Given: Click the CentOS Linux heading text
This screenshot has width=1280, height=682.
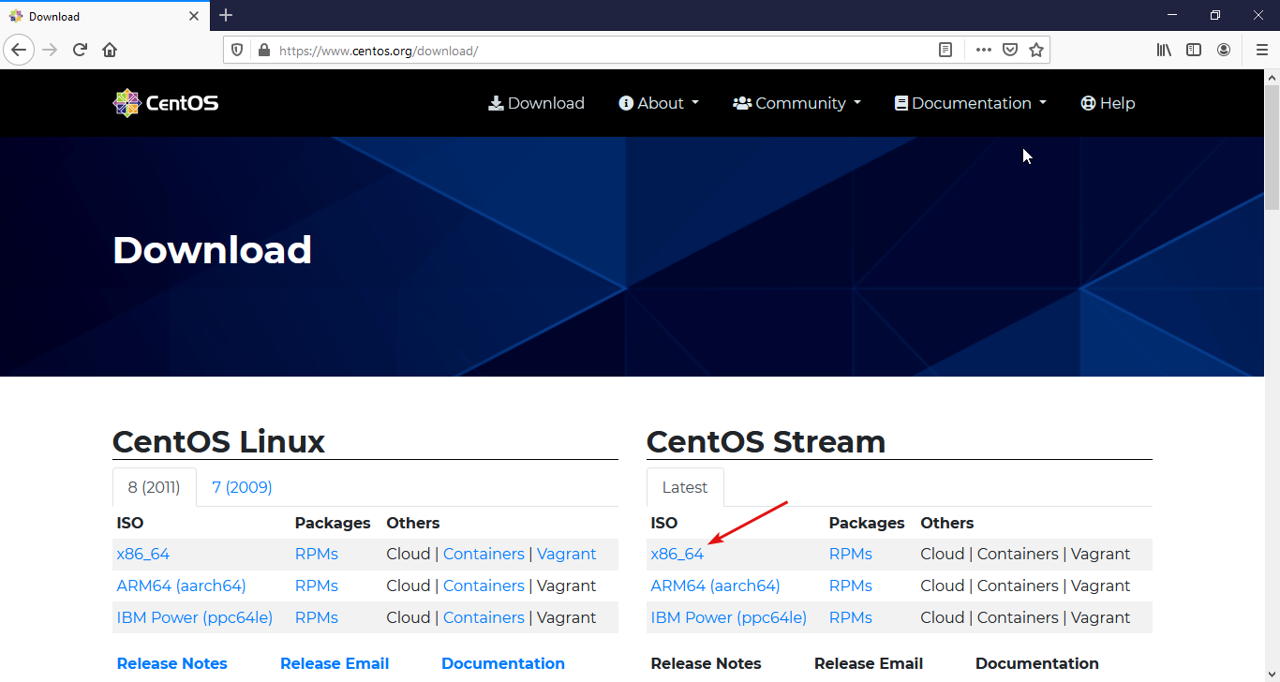Looking at the screenshot, I should 218,441.
